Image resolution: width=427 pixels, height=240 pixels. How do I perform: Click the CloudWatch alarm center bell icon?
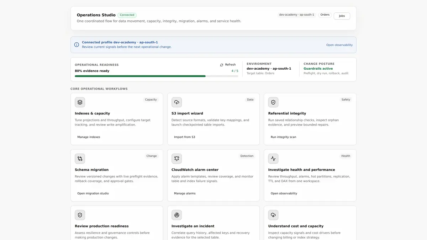click(x=176, y=159)
